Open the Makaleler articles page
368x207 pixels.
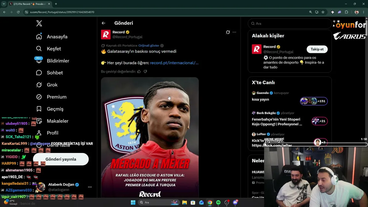(x=52, y=121)
